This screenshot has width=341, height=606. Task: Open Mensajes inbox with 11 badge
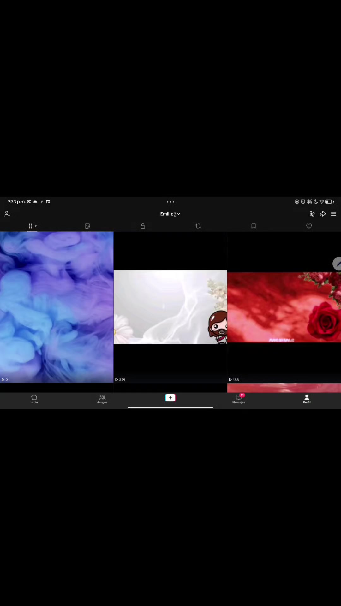[x=239, y=399]
